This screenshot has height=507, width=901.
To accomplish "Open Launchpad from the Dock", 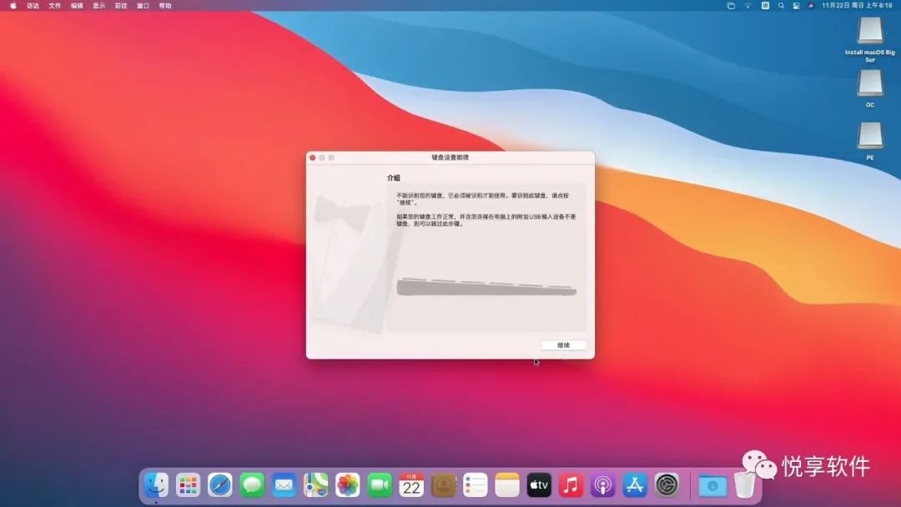I will [x=188, y=485].
